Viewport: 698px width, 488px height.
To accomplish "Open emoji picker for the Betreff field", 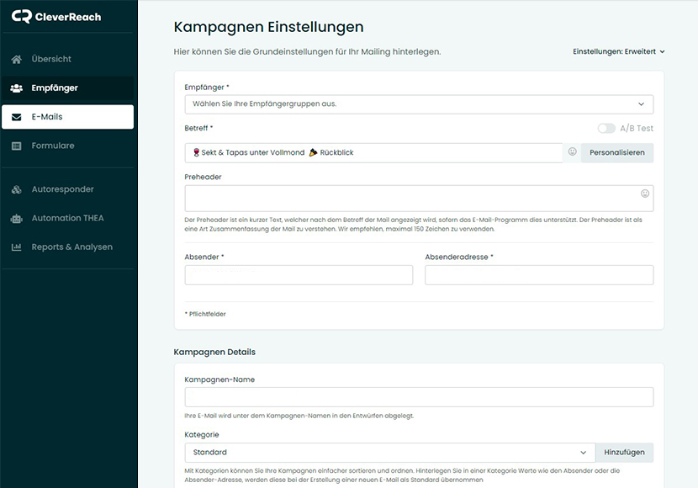I will (572, 151).
